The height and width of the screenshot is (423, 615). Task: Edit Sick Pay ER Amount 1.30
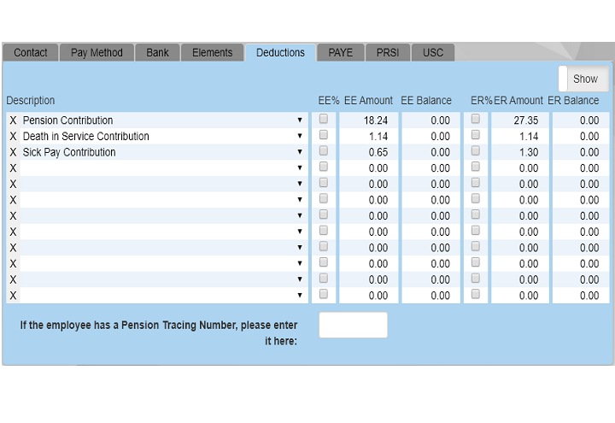(520, 153)
